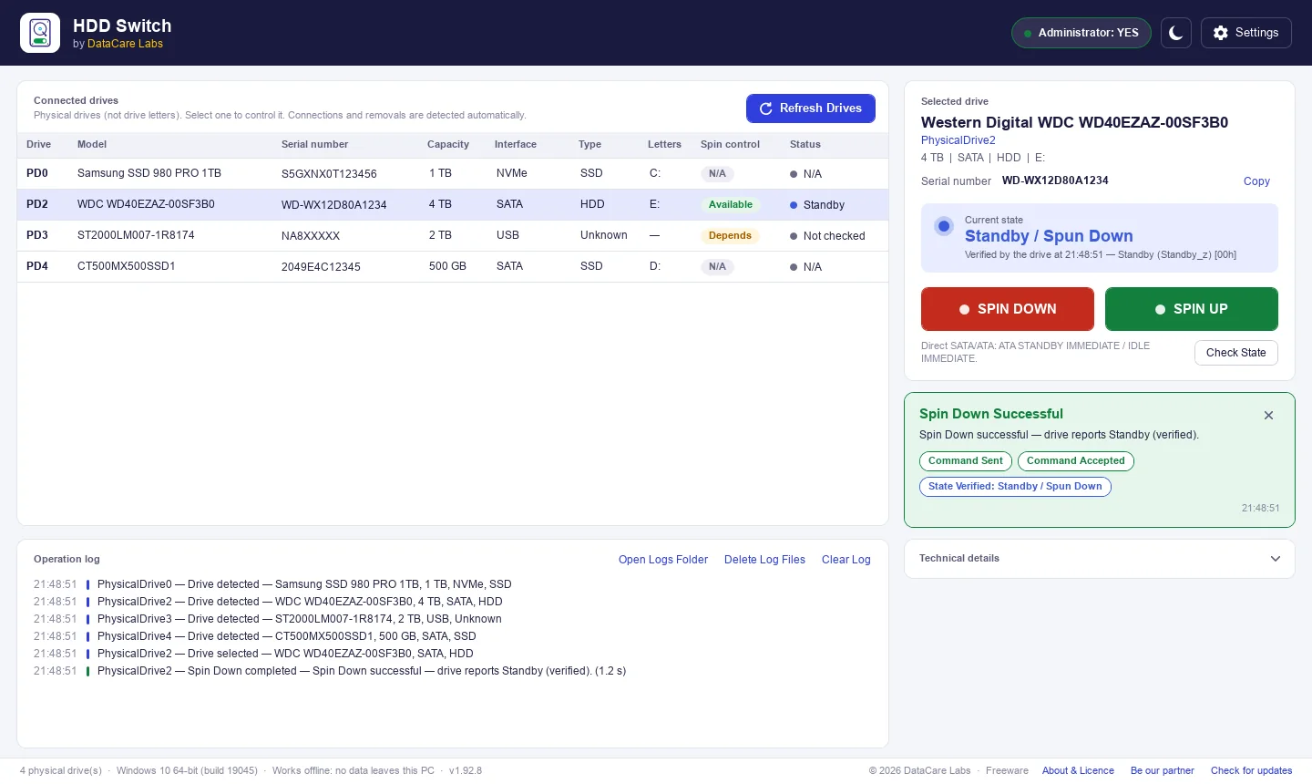Toggle dark mode moon icon
Image resolution: width=1312 pixels, height=784 pixels.
(x=1176, y=33)
